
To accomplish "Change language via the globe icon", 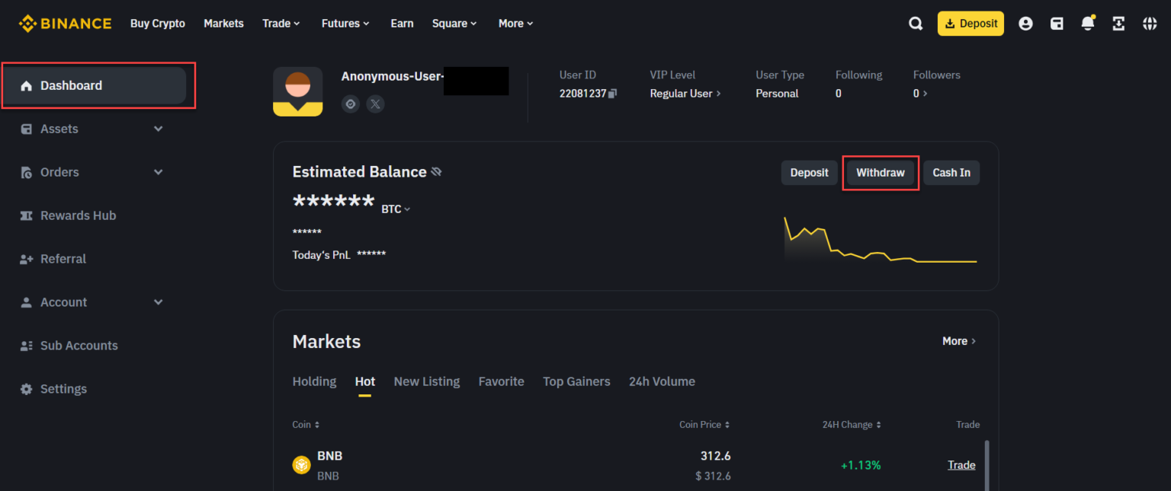I will [1149, 24].
